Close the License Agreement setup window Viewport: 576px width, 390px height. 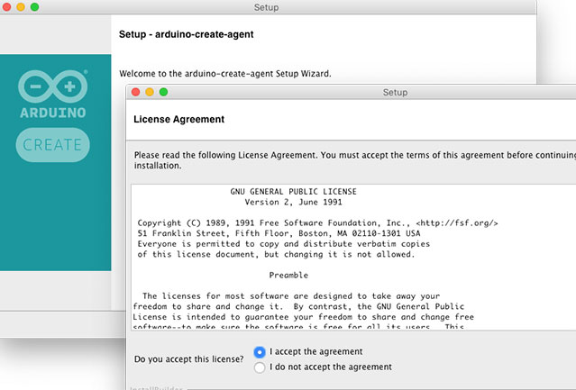point(136,92)
